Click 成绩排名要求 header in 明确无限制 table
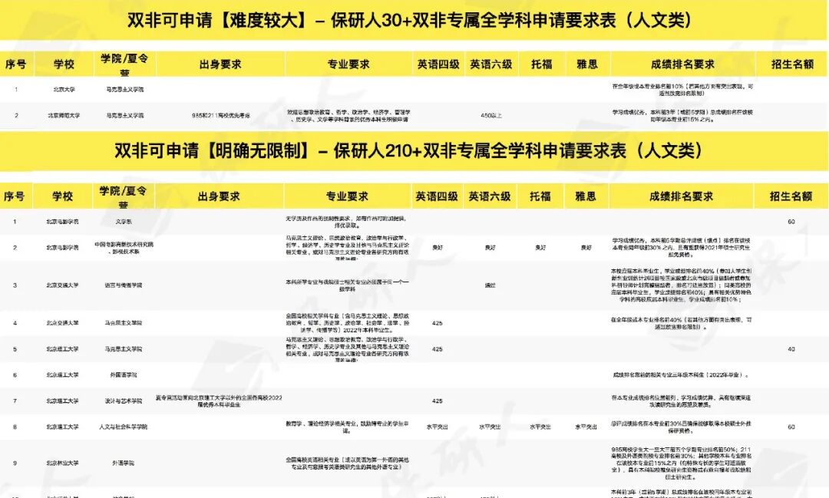Viewport: 829px width, 498px height. click(681, 196)
